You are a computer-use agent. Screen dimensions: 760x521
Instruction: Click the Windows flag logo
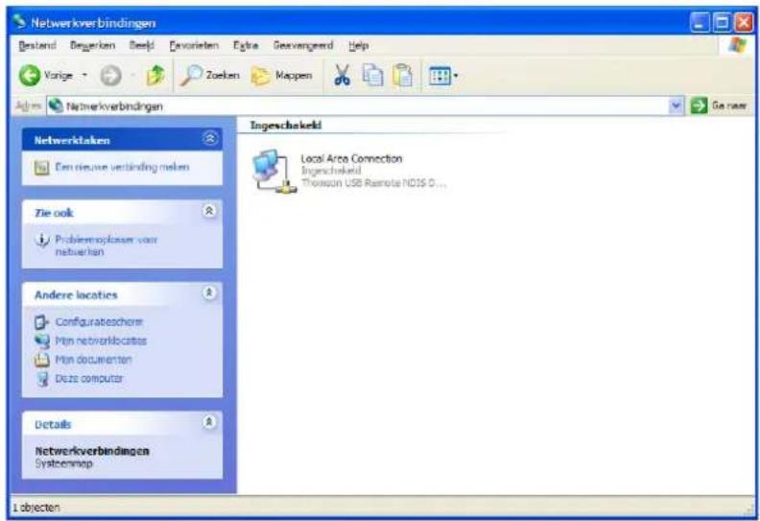pyautogui.click(x=737, y=45)
